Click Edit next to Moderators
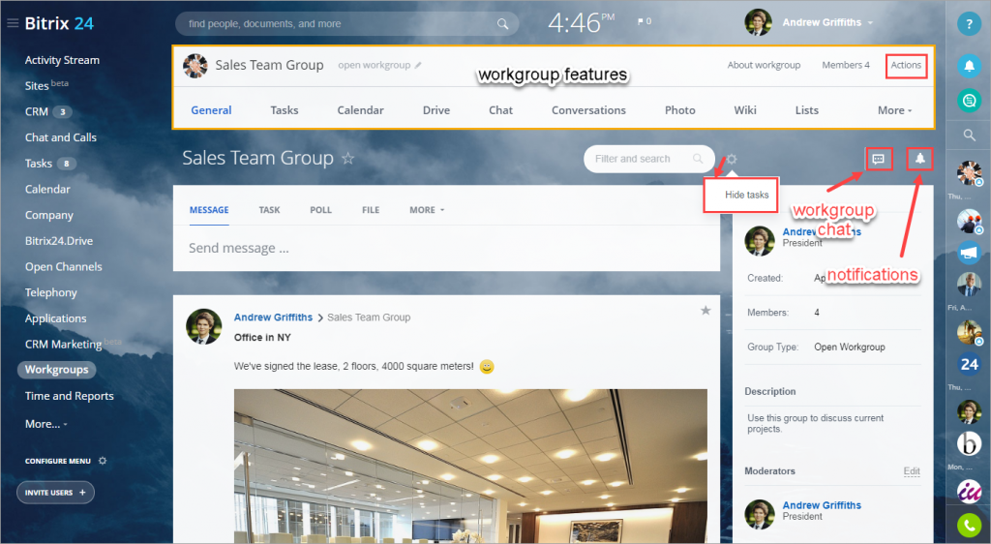This screenshot has height=544, width=991. (912, 470)
